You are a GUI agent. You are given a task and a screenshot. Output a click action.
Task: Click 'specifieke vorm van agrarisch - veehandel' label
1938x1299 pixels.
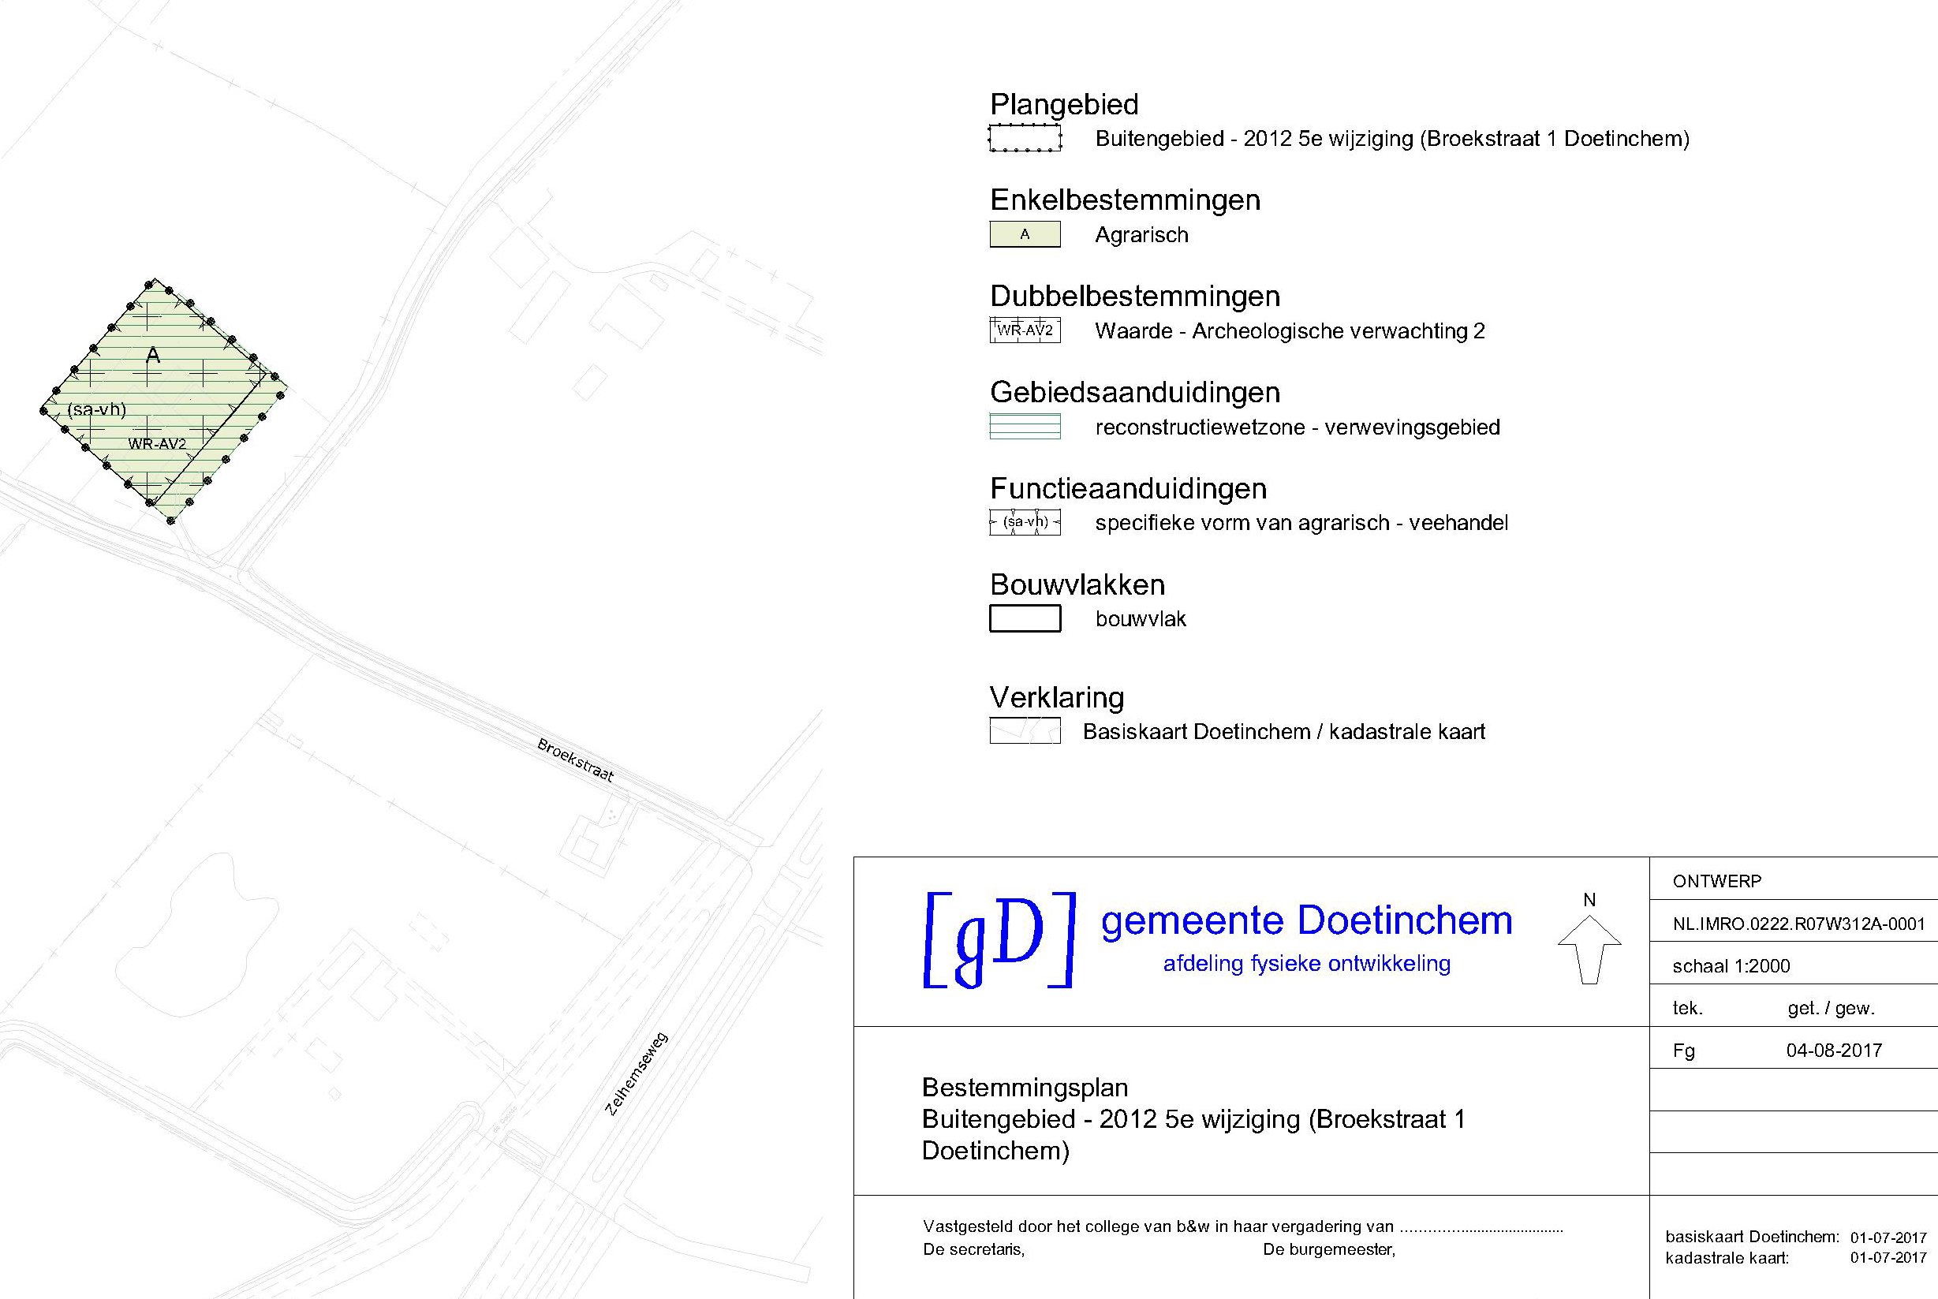(x=1301, y=523)
